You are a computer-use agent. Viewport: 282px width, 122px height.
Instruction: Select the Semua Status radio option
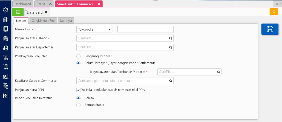click(x=79, y=105)
